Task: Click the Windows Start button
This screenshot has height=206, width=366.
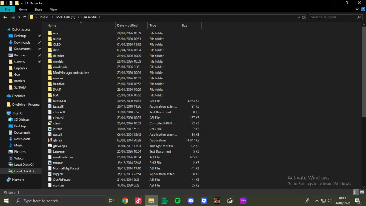Action: coord(6,201)
